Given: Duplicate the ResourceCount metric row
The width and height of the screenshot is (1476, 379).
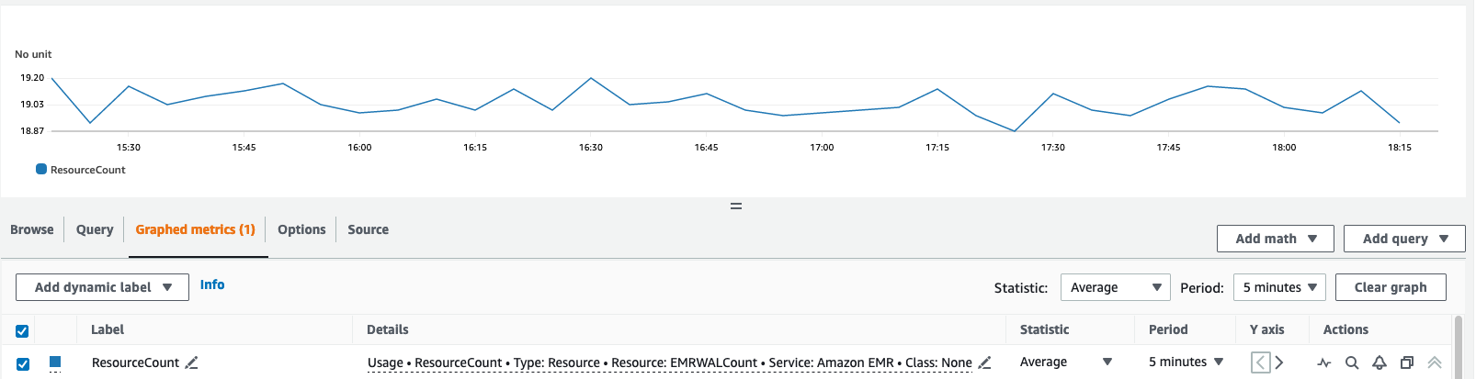Looking at the screenshot, I should [1406, 362].
